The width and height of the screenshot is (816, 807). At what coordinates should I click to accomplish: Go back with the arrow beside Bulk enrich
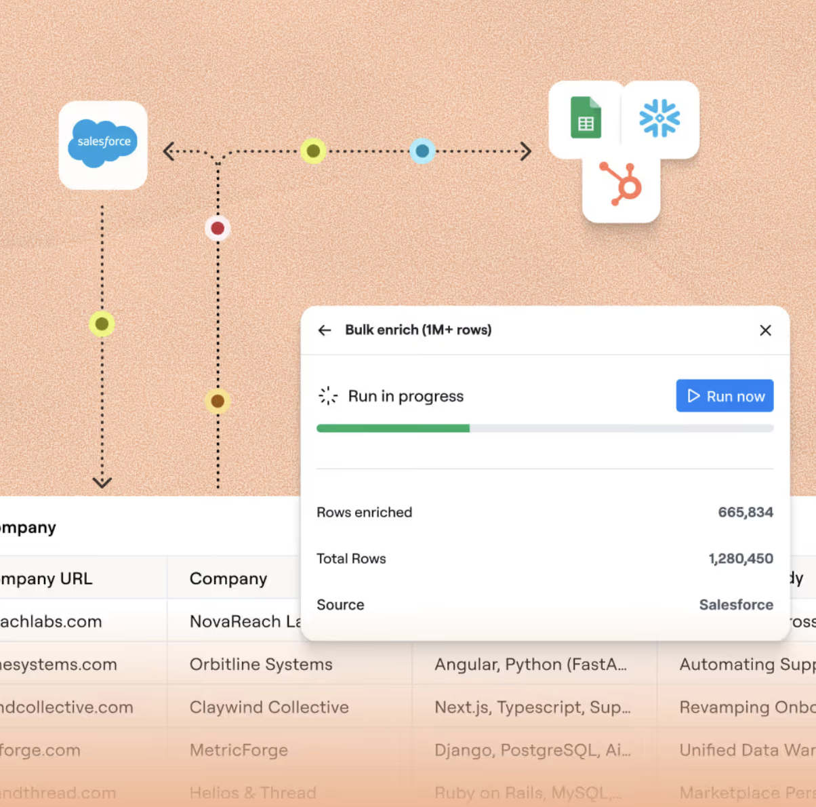pyautogui.click(x=325, y=330)
